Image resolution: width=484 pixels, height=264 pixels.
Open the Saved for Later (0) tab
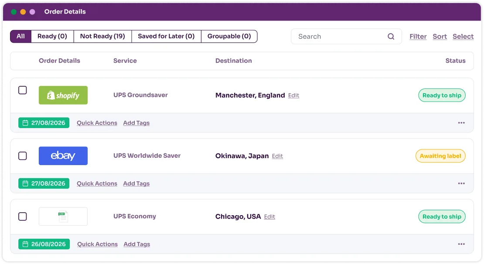point(166,37)
